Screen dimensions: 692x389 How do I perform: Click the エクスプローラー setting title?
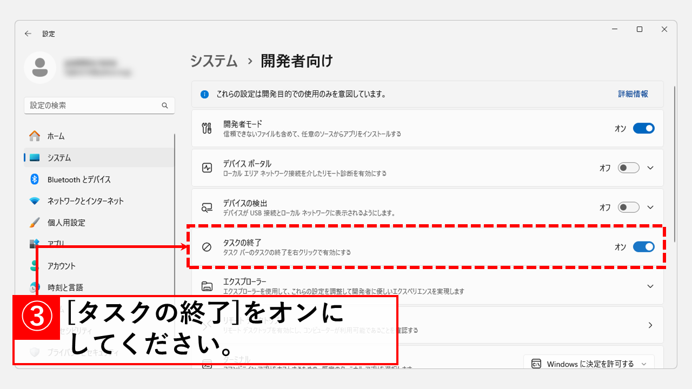pos(245,282)
